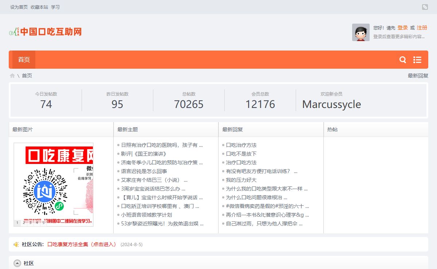437x269 pixels.
Task: Open the list menu icon in orange bar
Action: click(417, 60)
